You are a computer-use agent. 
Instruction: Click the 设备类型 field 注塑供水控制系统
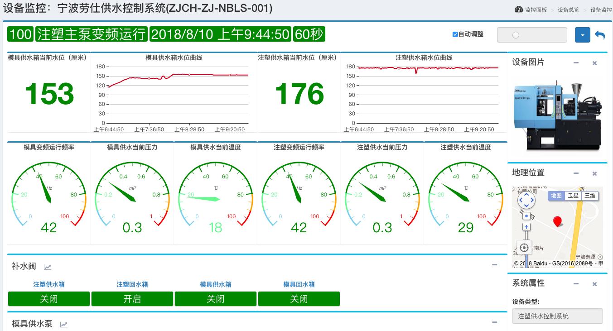pos(557,316)
